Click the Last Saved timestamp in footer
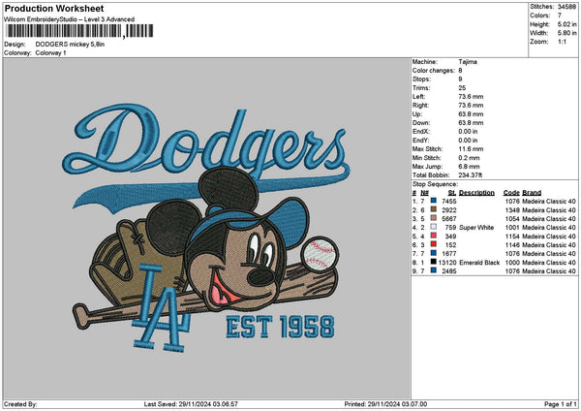581x411 pixels. point(191,404)
